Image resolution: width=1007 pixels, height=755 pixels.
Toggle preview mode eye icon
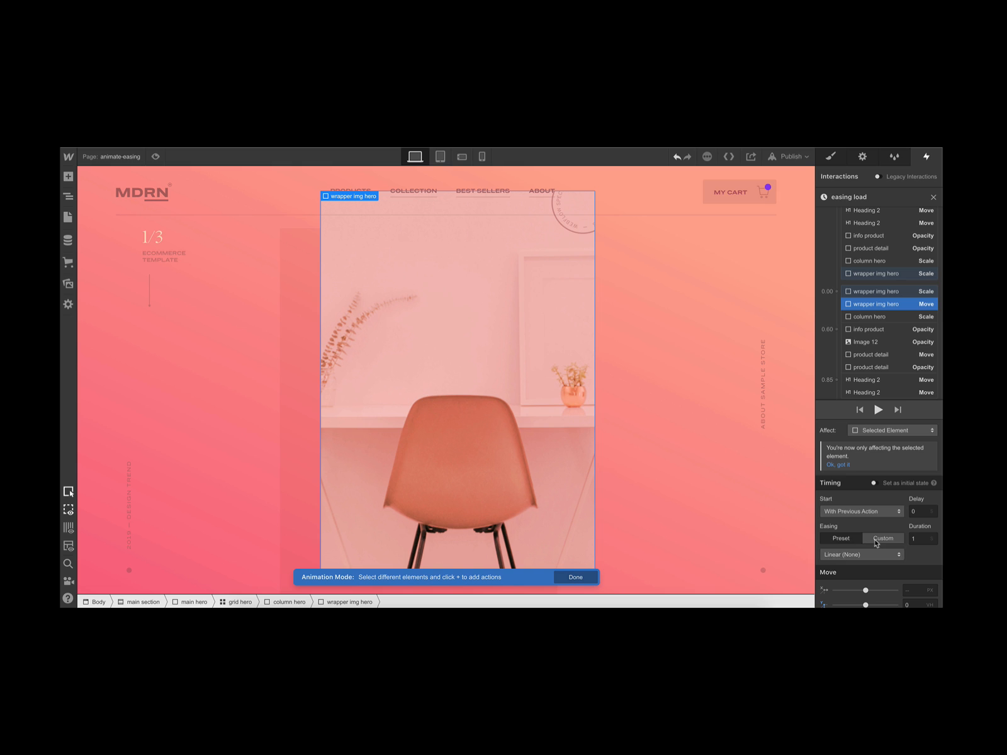155,157
